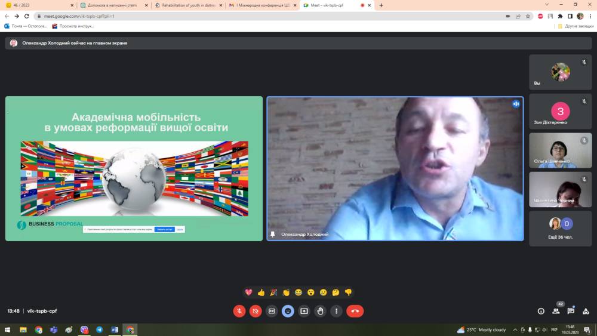This screenshot has height=336, width=597.
Task: Open Telegram from the Windows taskbar
Action: coord(99,329)
